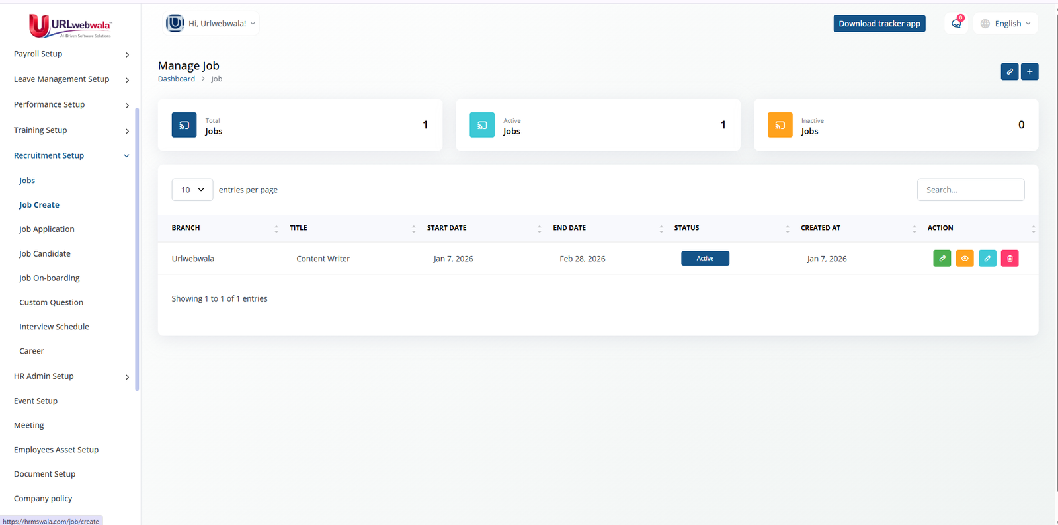1058x525 pixels.
Task: Open Job Candidate in sidebar
Action: [x=44, y=254]
